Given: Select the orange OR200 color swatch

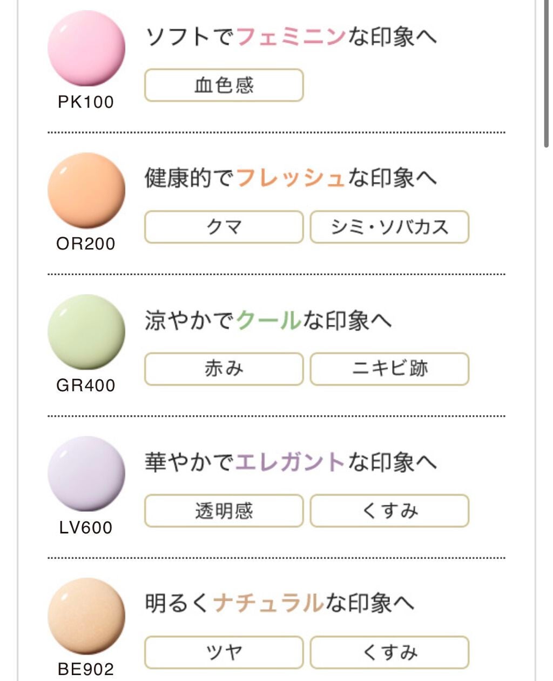Looking at the screenshot, I should point(86,190).
